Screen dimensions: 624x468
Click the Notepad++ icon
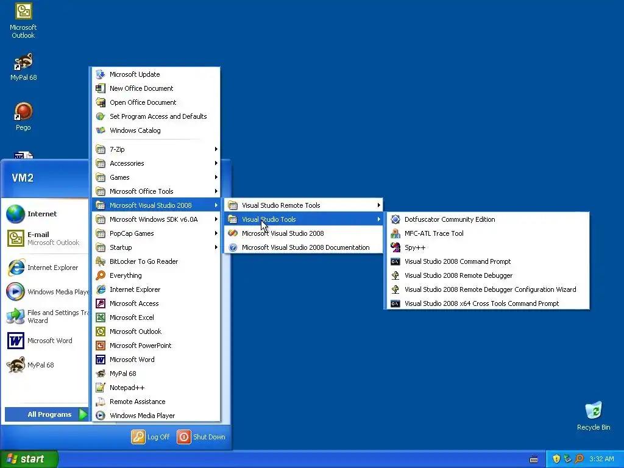pos(101,387)
